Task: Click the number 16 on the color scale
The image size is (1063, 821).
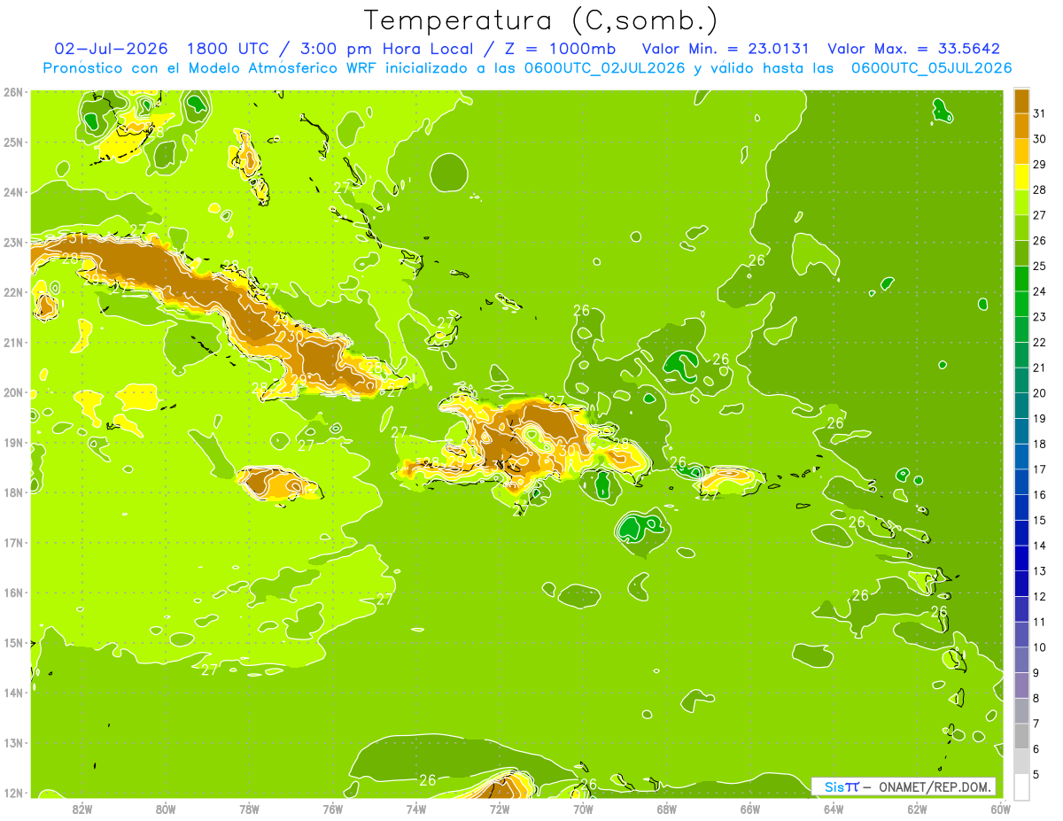Action: [x=1040, y=495]
